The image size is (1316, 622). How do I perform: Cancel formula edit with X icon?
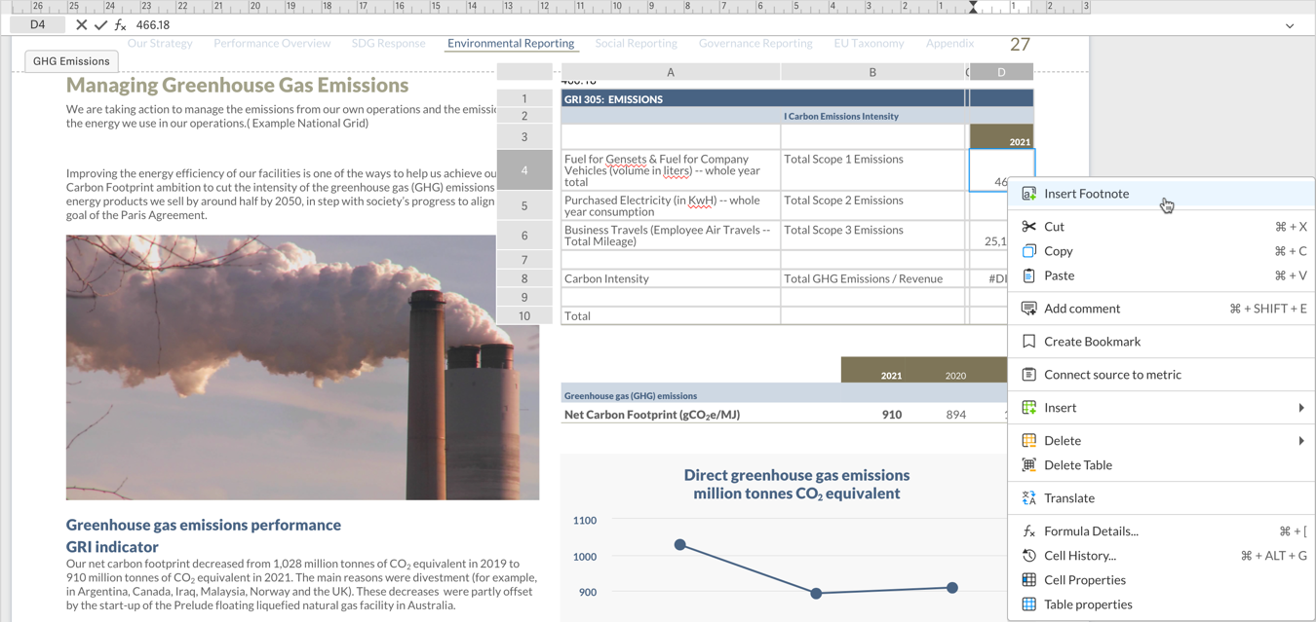pyautogui.click(x=81, y=25)
